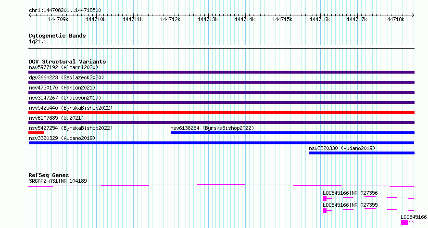Screen dimensions: 428x228
Task: Open the dgv366n223 (Sedlazeck2020) variant label
Action: [x=66, y=77]
